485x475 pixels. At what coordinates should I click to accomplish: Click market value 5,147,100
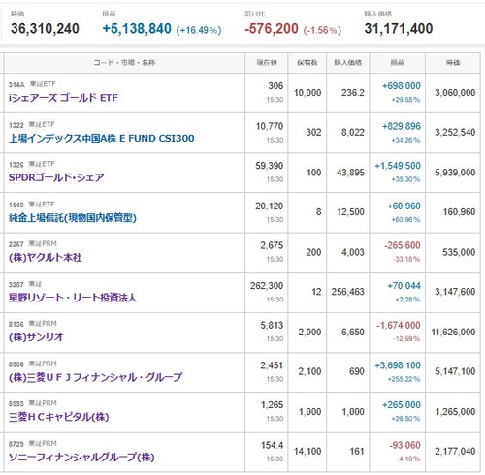coord(455,372)
